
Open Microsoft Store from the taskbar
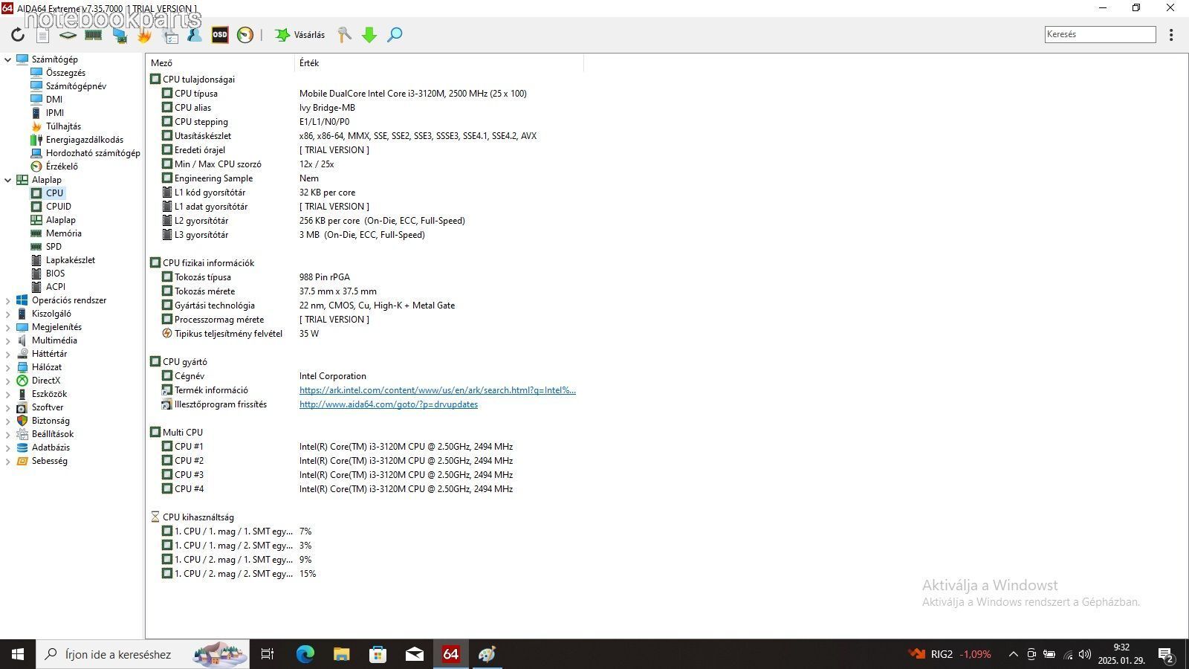(x=378, y=654)
